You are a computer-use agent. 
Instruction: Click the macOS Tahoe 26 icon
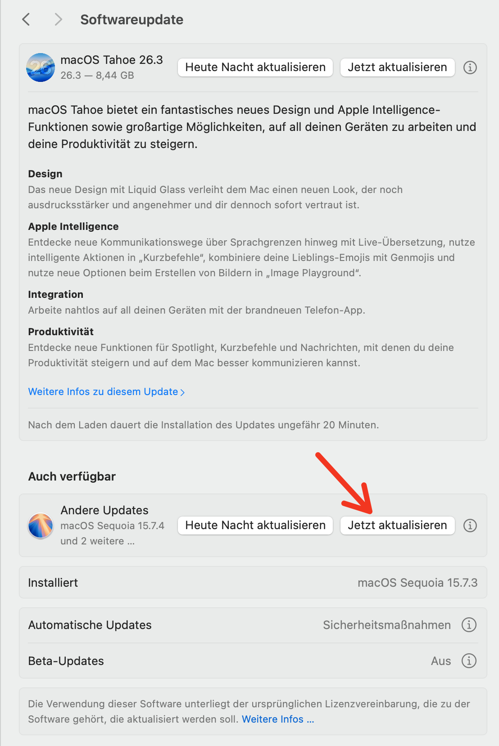[41, 67]
